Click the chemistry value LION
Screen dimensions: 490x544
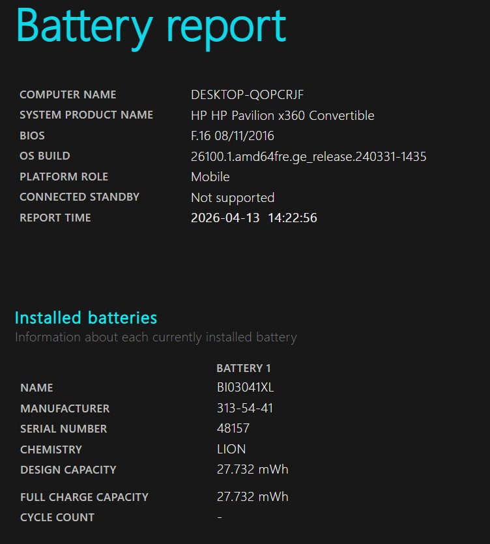(x=231, y=450)
